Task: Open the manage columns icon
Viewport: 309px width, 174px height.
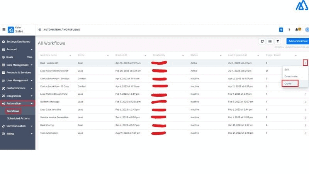Action: point(270,41)
